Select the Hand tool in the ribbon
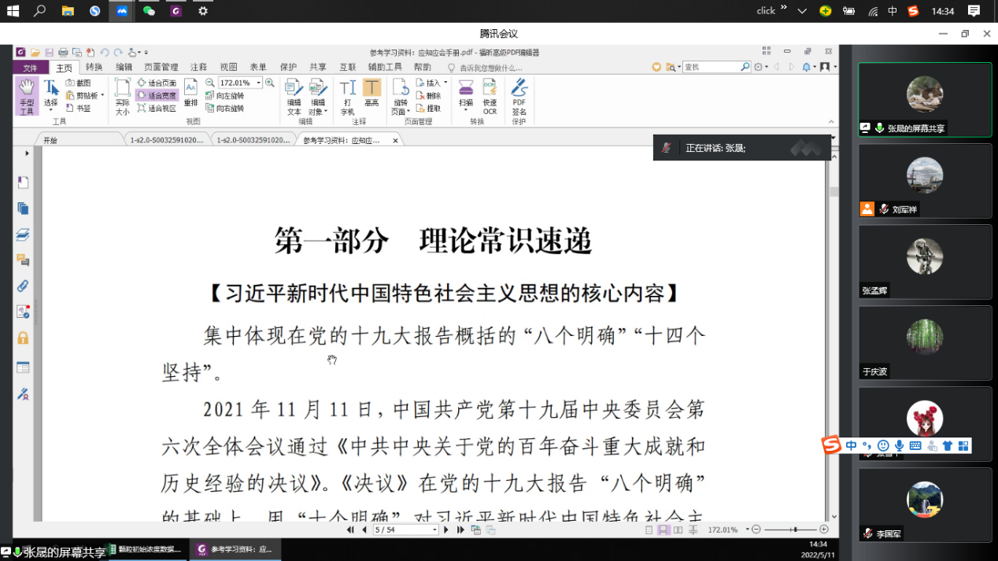Viewport: 998px width, 561px height. 26,96
